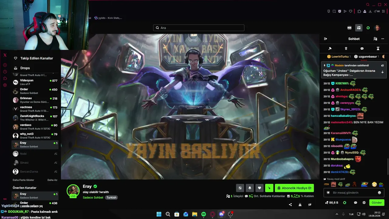Open the emoji picker in chat input
389x219 pixels.
[x=379, y=193]
